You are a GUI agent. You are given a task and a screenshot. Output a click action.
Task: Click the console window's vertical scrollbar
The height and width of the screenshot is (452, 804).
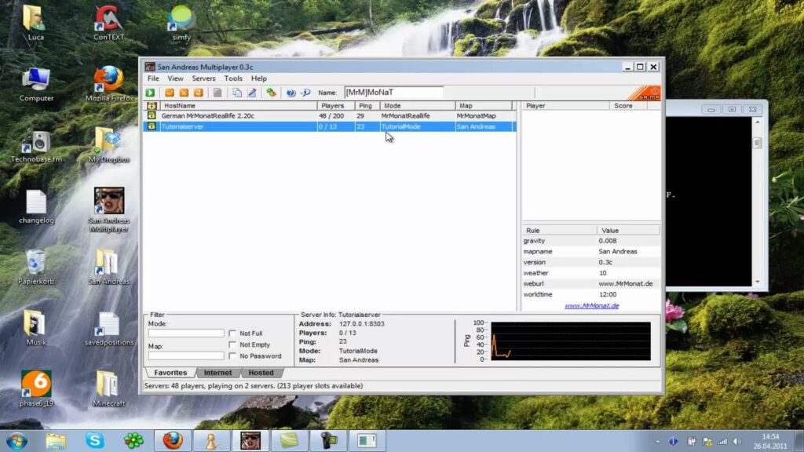click(758, 204)
